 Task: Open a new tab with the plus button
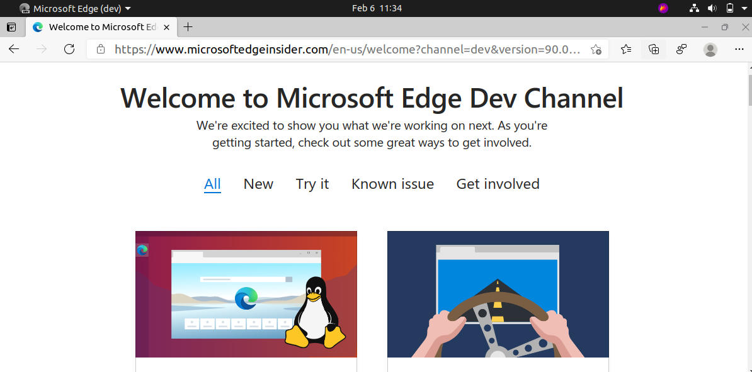coord(188,27)
